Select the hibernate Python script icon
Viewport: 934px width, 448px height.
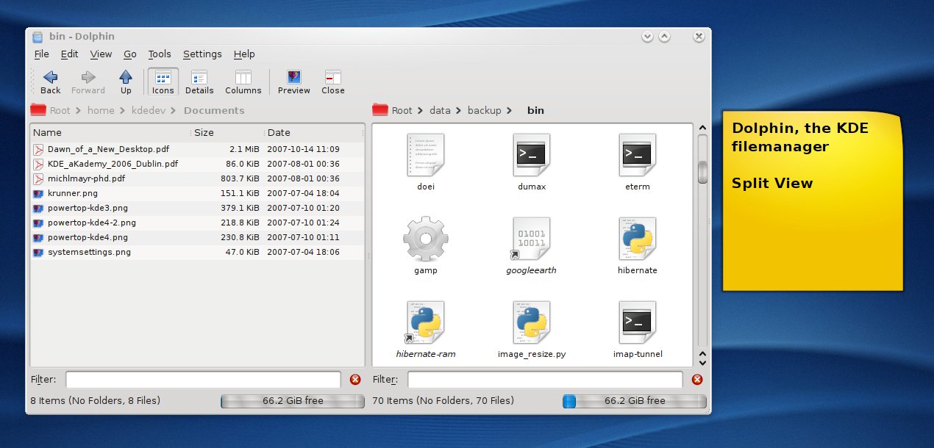638,239
